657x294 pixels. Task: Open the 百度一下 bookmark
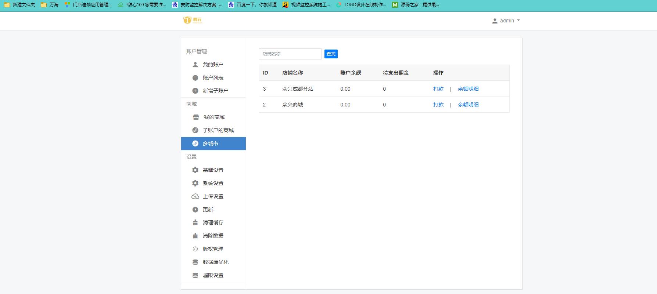click(x=252, y=5)
